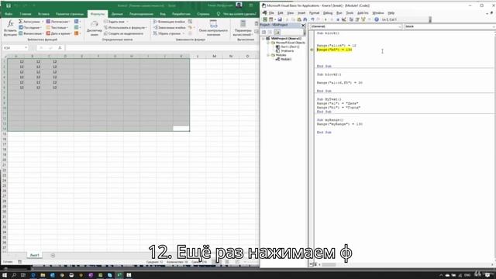Click View Code icon in Project pane

[263, 32]
